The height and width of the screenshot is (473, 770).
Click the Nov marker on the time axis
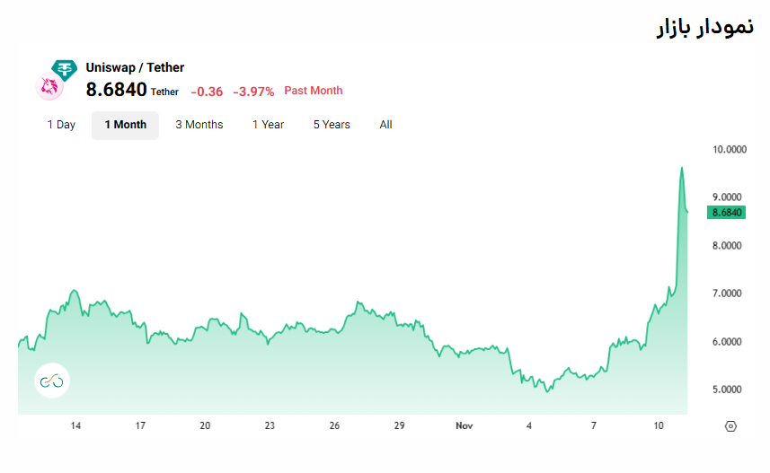click(x=464, y=426)
